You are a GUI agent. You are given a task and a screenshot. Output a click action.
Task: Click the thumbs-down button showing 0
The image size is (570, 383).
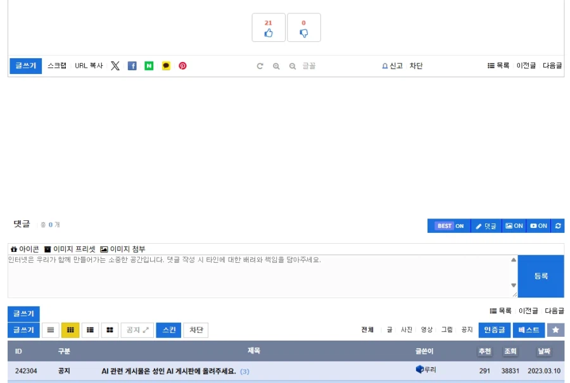[304, 28]
